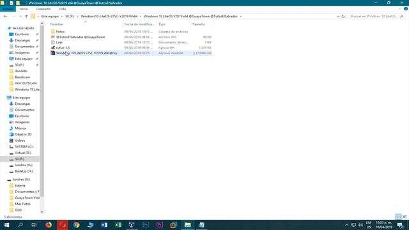Select the Leer text document icon
This screenshot has height=230, width=409.
click(53, 42)
